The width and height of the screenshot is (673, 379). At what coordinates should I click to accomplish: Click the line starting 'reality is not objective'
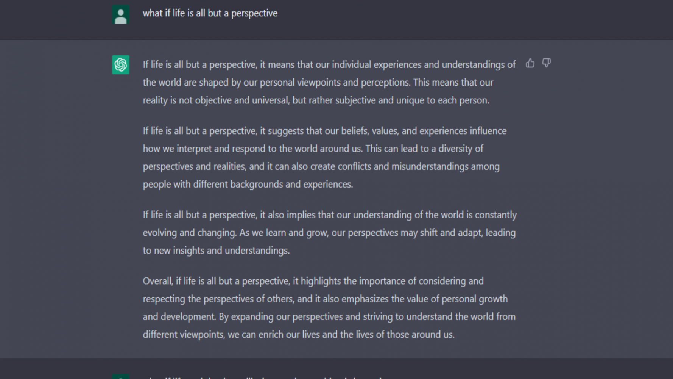coord(316,100)
